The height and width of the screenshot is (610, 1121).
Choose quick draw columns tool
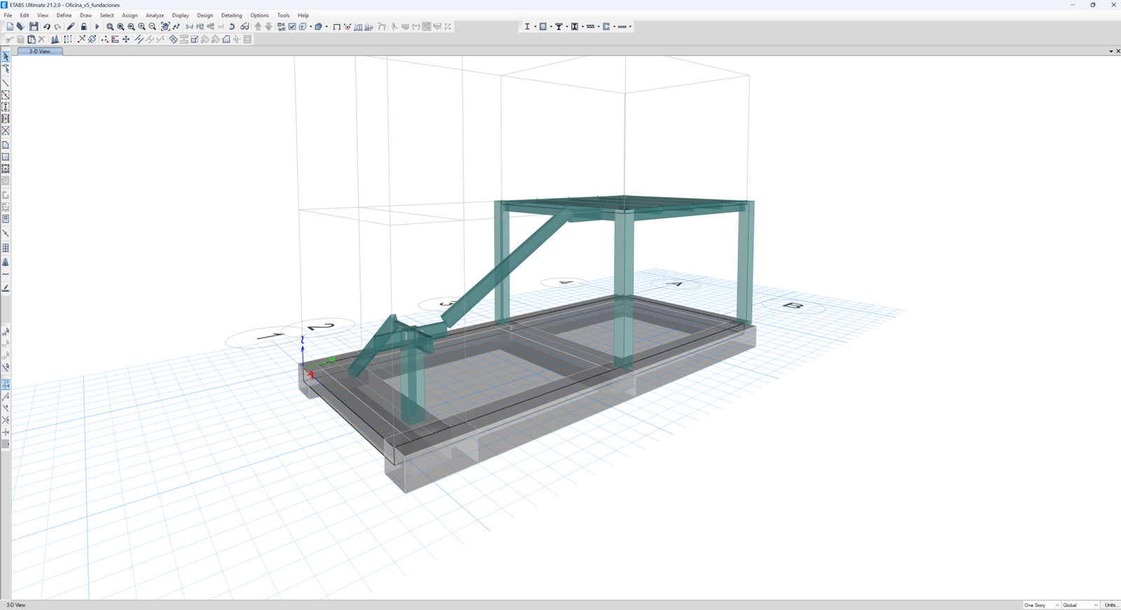(6, 106)
